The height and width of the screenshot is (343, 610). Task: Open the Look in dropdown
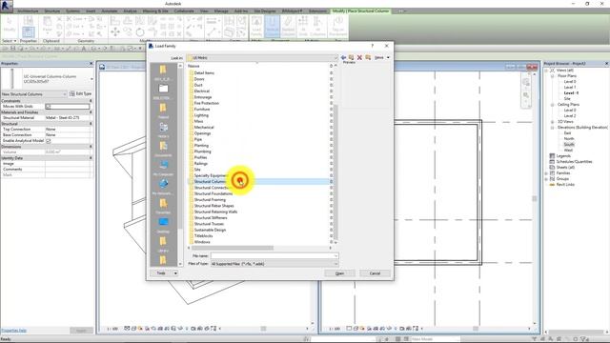coord(335,58)
